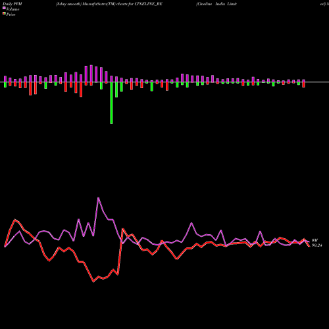
Task: Click the '0M' volume axis label
Action: (x=315, y=240)
